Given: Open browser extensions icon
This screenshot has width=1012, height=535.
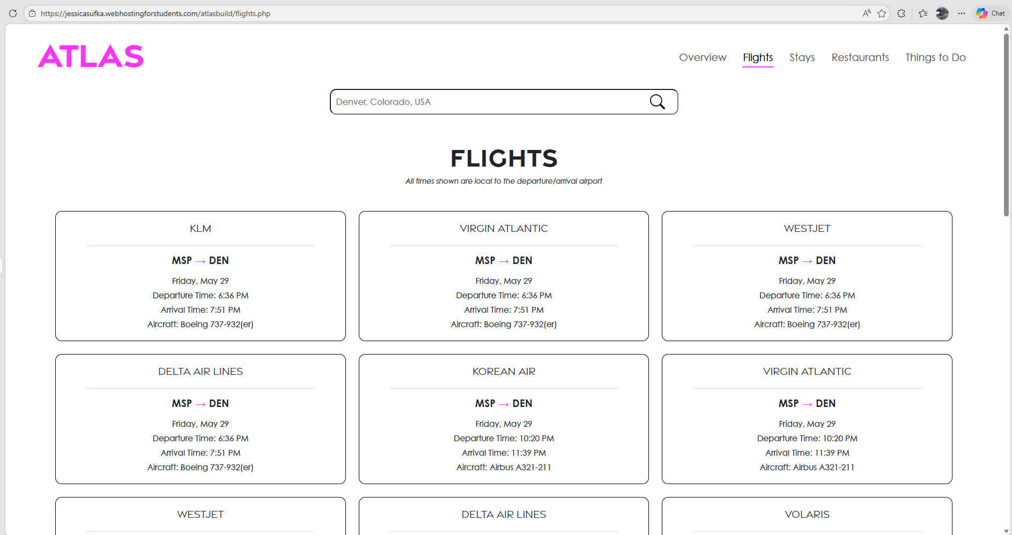Looking at the screenshot, I should [902, 13].
